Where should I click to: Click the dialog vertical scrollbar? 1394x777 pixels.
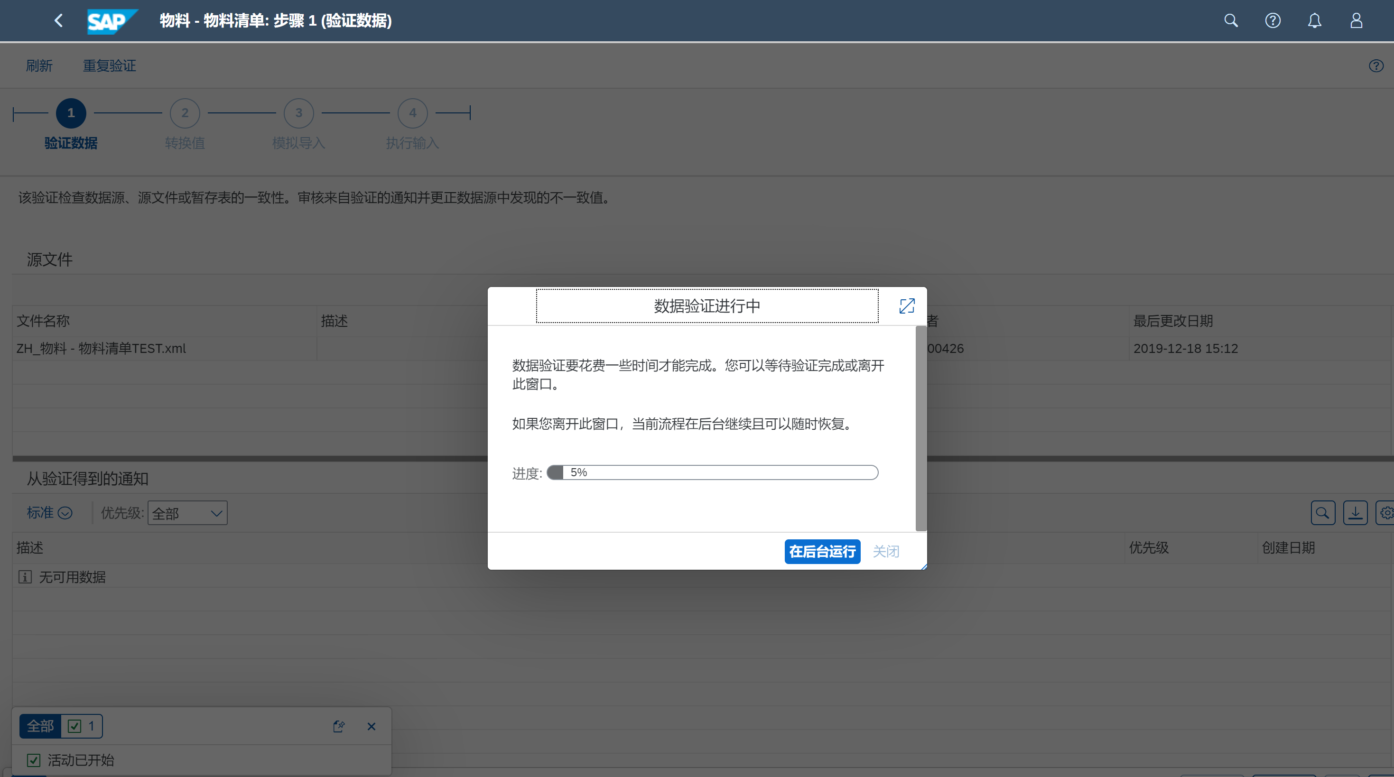pyautogui.click(x=920, y=428)
